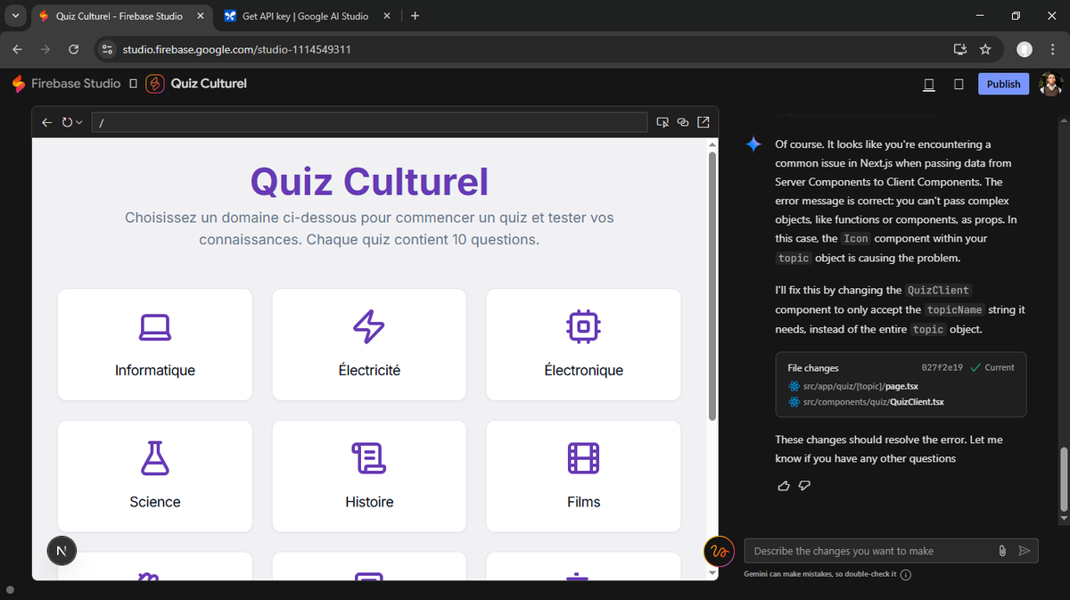Click the Next.js N dev indicator
This screenshot has width=1070, height=600.
(x=62, y=551)
